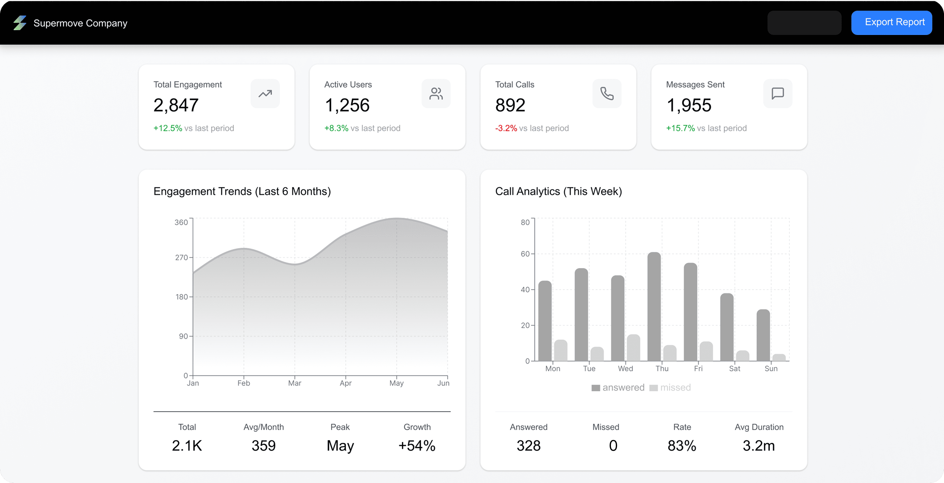Click the Feb label on engagement axis
Image resolution: width=944 pixels, height=483 pixels.
click(x=244, y=383)
